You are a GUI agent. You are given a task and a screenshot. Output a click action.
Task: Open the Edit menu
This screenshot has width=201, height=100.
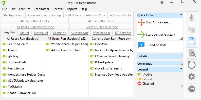pyautogui.click(x=13, y=9)
